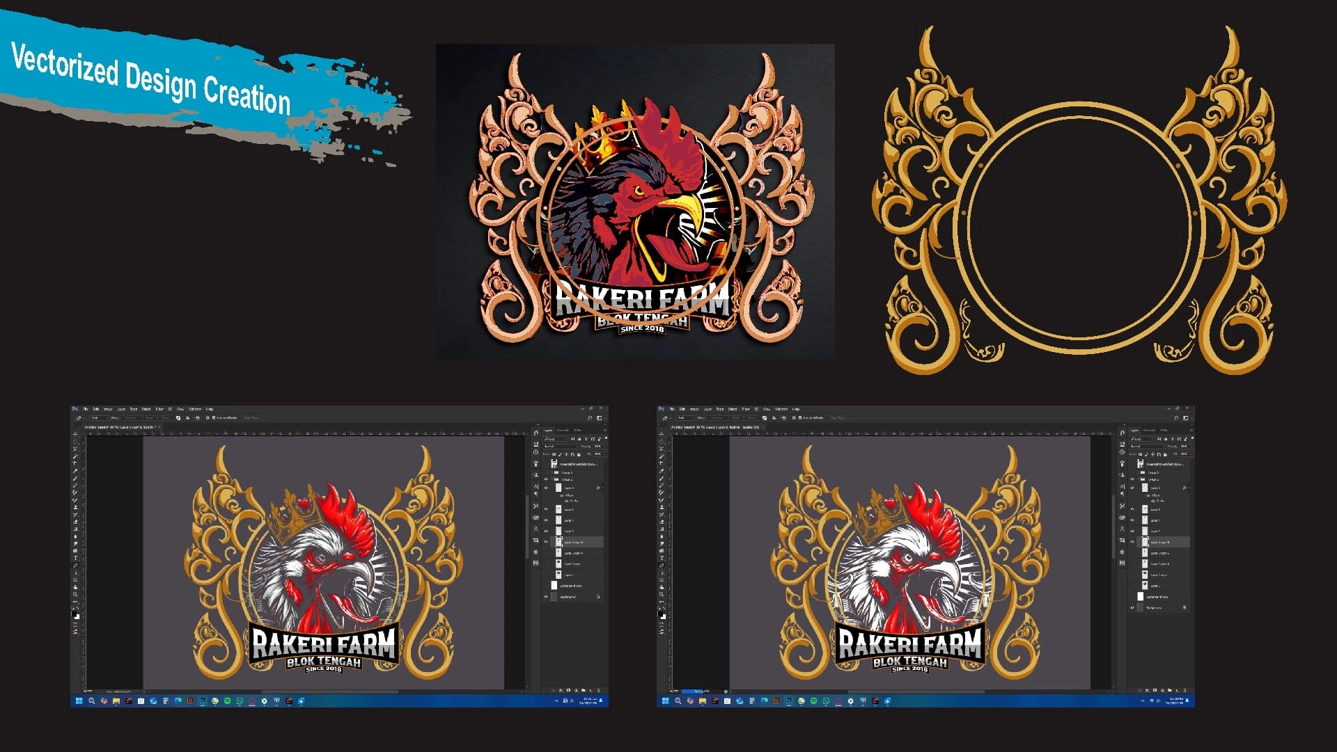
Task: Click the search magnifier icon in left Photoshop window
Action: [x=590, y=418]
